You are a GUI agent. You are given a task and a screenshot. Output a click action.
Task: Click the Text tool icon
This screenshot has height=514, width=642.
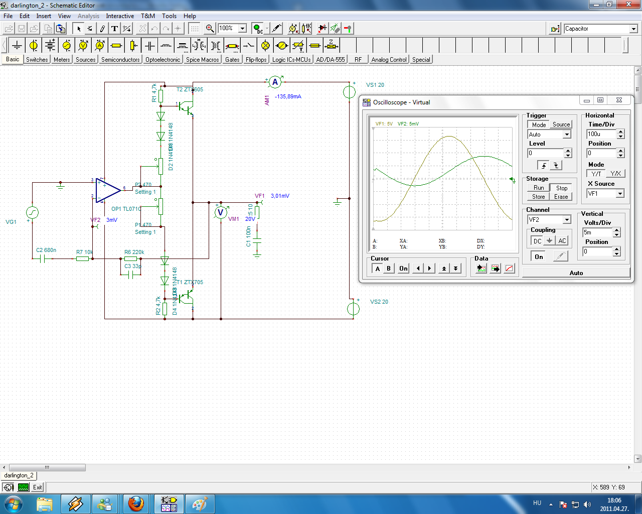click(x=114, y=29)
